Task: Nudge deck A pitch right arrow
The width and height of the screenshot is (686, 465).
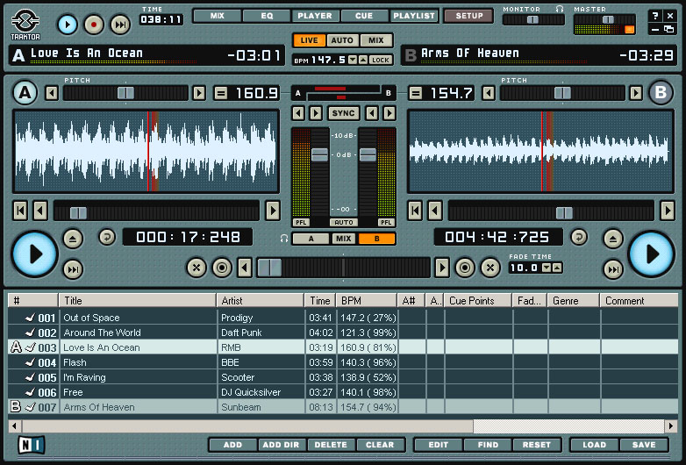Action: coord(199,93)
